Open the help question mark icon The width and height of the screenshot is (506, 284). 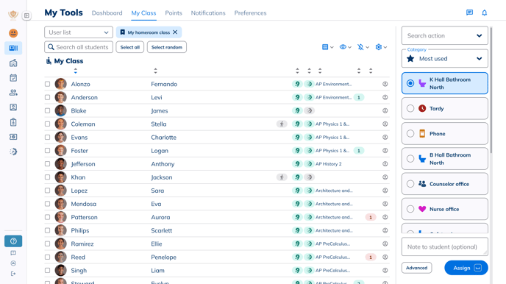coord(13,241)
